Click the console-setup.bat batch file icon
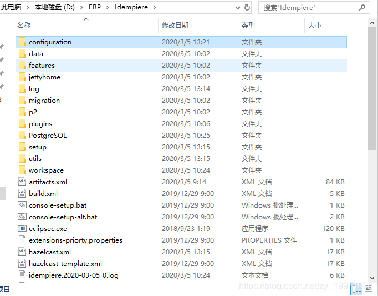Screen dimensions: 378x296 coord(22,205)
